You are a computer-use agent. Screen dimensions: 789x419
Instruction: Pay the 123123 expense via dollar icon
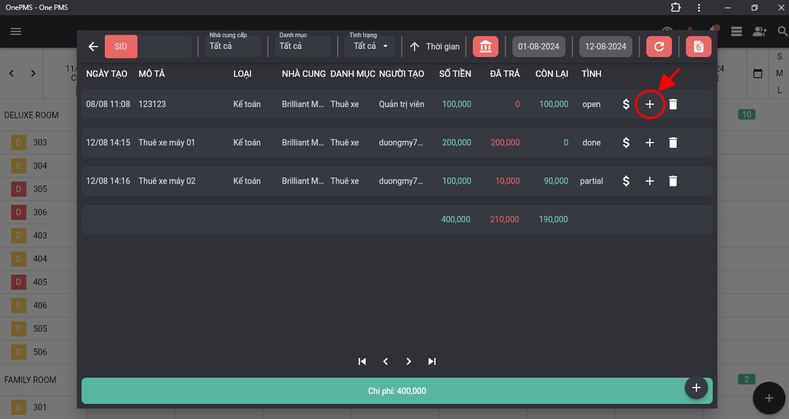coord(626,104)
